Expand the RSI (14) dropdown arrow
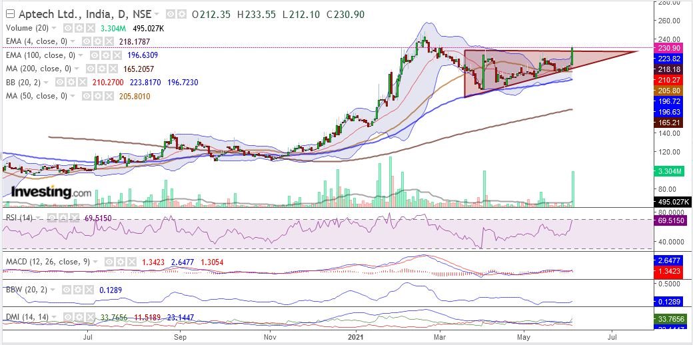Viewport: 693px width, 345px height. pos(38,218)
